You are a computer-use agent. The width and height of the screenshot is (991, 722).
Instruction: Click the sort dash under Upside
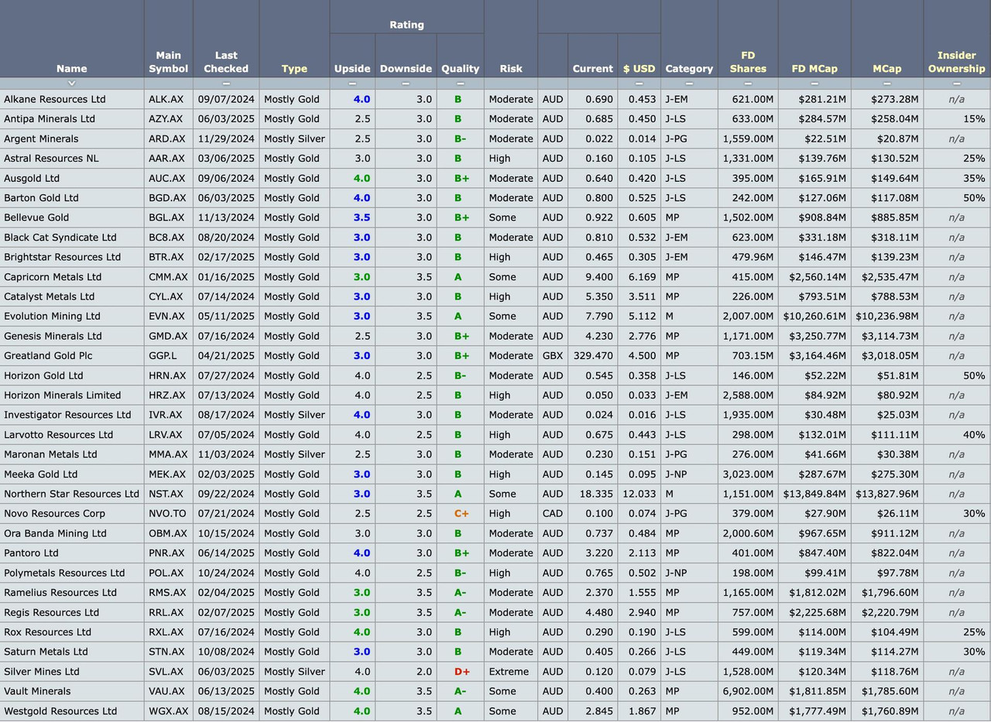point(352,83)
